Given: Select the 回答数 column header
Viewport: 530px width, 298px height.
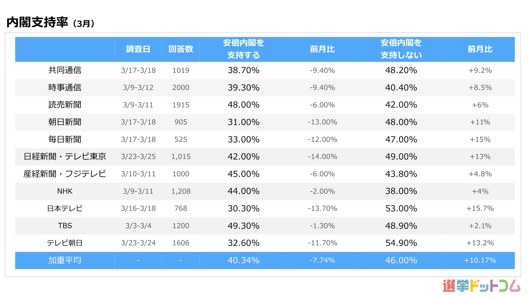Looking at the screenshot, I should click(x=181, y=49).
